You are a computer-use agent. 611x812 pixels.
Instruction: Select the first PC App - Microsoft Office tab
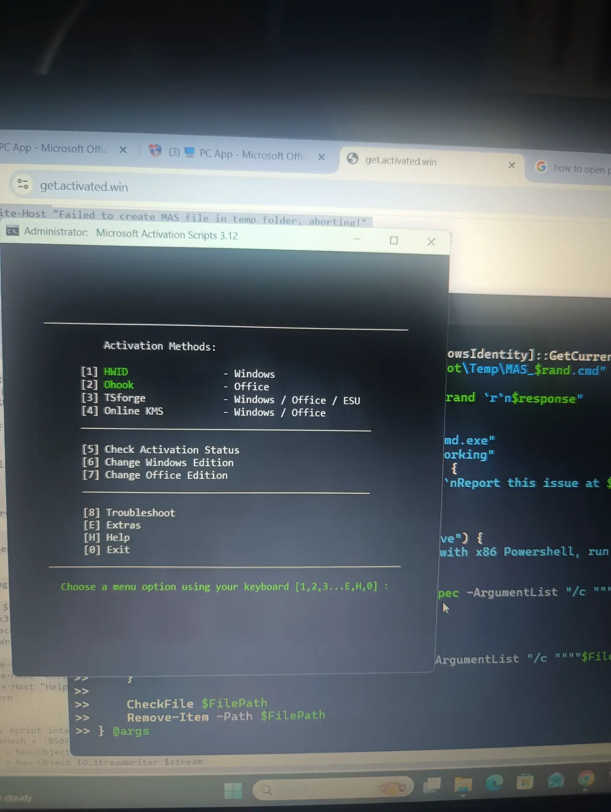coord(63,148)
